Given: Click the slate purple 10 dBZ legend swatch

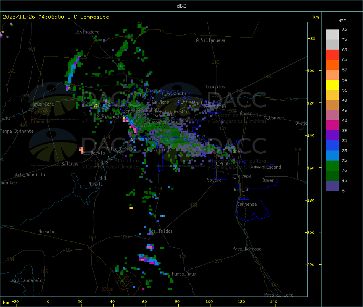Looking at the screenshot, I should [332, 186].
